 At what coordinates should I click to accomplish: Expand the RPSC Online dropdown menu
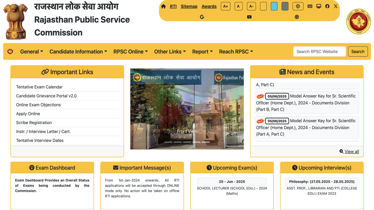pyautogui.click(x=130, y=52)
